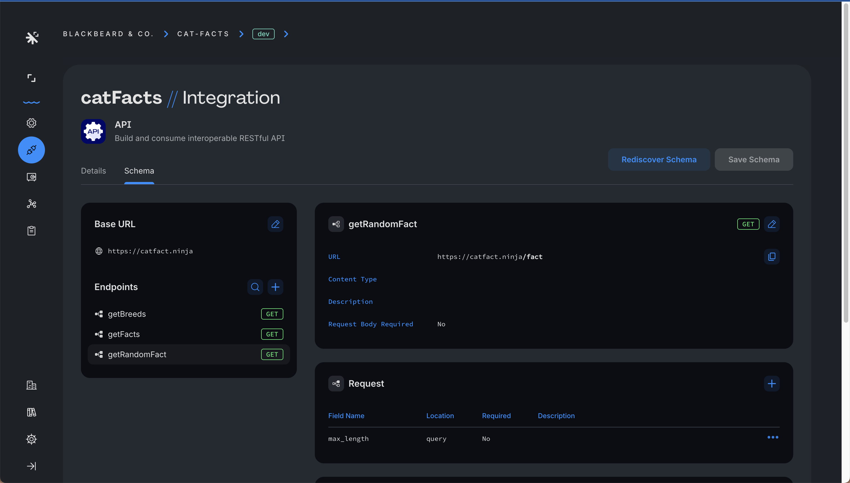The image size is (850, 483).
Task: Click the GET badge on getFacts
Action: tap(272, 334)
